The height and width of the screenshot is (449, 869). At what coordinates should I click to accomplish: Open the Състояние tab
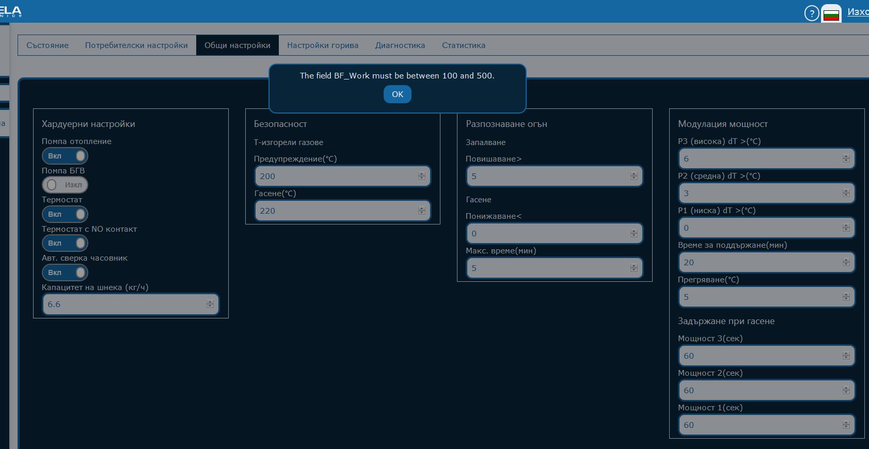48,45
